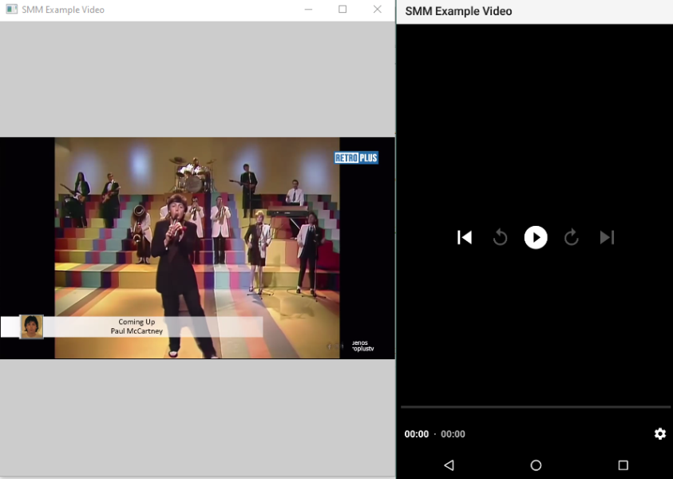Open player settings with the gear icon
This screenshot has height=479, width=673.
659,433
